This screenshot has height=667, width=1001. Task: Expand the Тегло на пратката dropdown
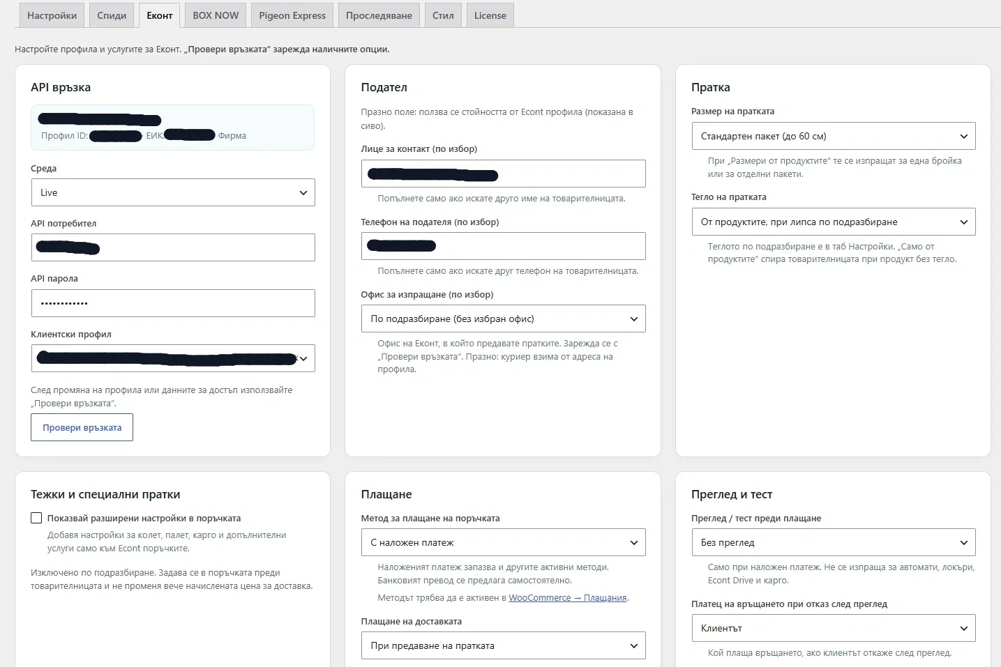tap(834, 222)
